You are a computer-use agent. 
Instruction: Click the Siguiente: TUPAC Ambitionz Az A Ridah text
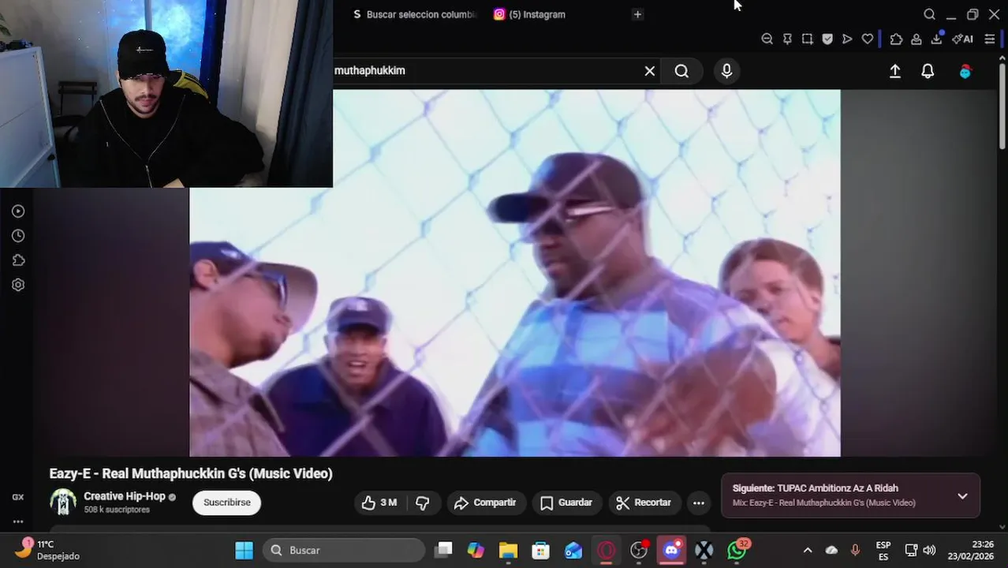[x=816, y=488]
